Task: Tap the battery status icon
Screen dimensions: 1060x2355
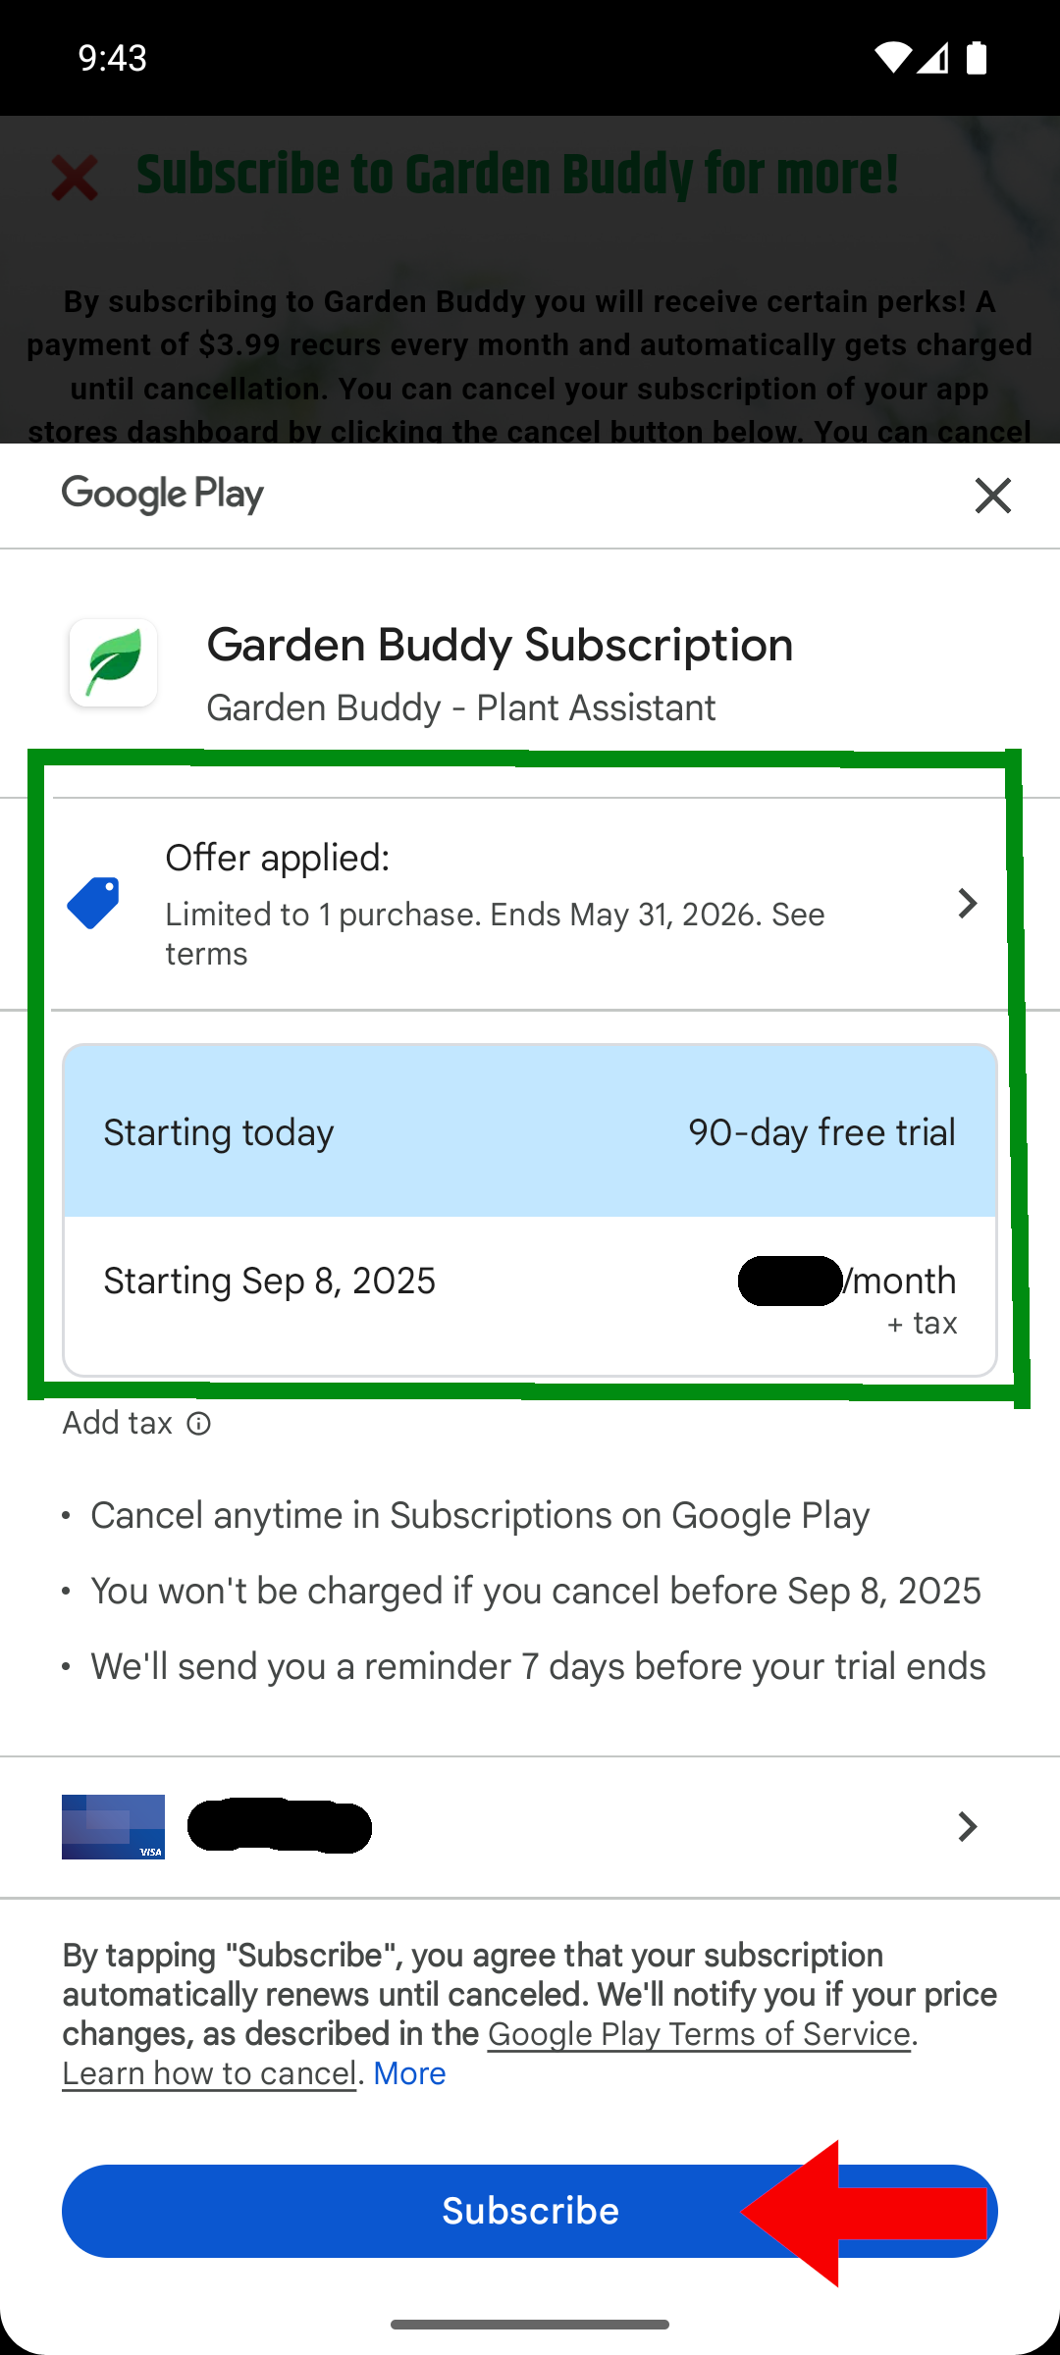Action: tap(977, 58)
